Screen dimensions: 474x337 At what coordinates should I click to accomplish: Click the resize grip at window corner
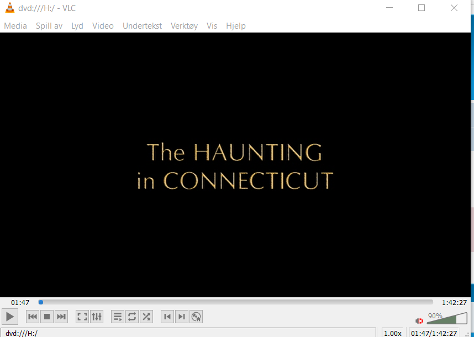tap(467, 334)
